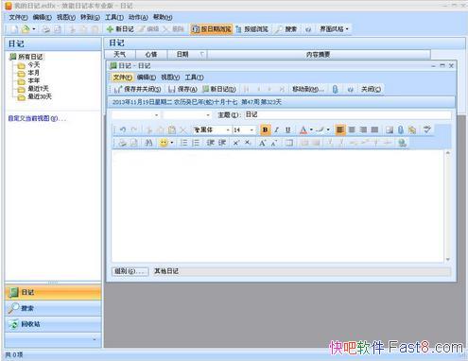Expand the open-file dropdown arrow
This screenshot has height=361, width=468.
click(34, 29)
